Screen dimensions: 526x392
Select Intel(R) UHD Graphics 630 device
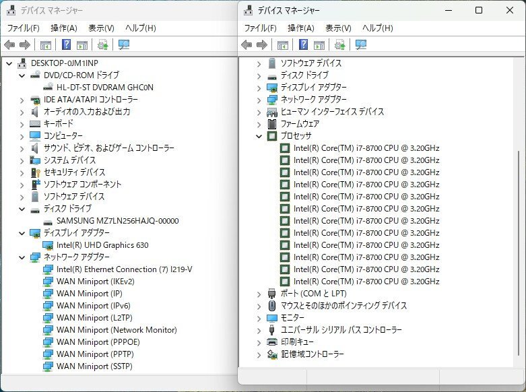coord(102,245)
